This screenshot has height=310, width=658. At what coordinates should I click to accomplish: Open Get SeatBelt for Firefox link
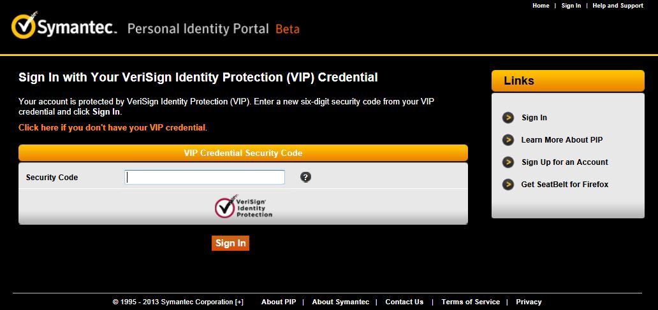[565, 185]
